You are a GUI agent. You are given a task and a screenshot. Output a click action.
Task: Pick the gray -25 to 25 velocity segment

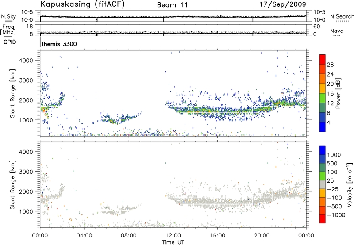click(x=323, y=184)
